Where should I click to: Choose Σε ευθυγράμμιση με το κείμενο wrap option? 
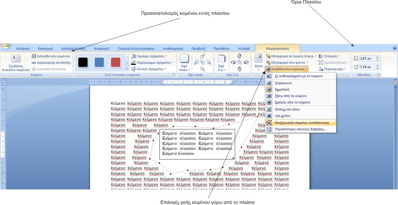click(x=301, y=76)
